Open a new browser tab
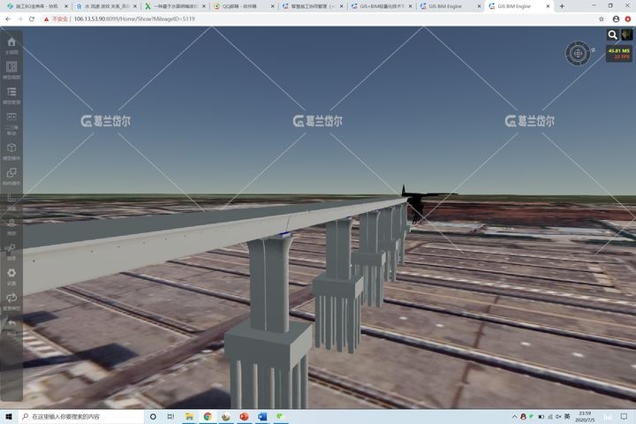This screenshot has width=636, height=424. point(562,6)
